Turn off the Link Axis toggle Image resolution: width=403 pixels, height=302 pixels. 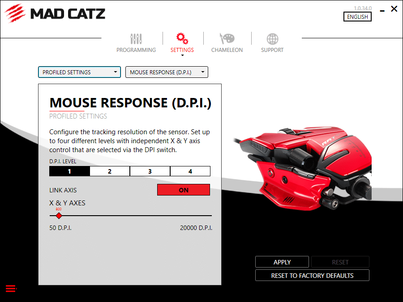tap(184, 190)
